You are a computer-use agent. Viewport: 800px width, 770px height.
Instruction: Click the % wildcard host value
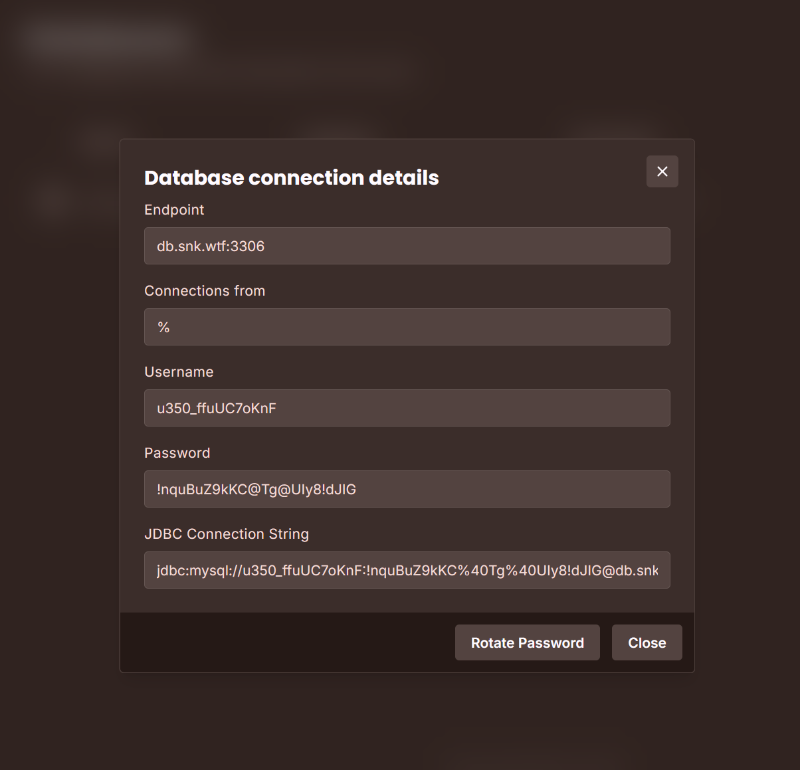coord(163,328)
